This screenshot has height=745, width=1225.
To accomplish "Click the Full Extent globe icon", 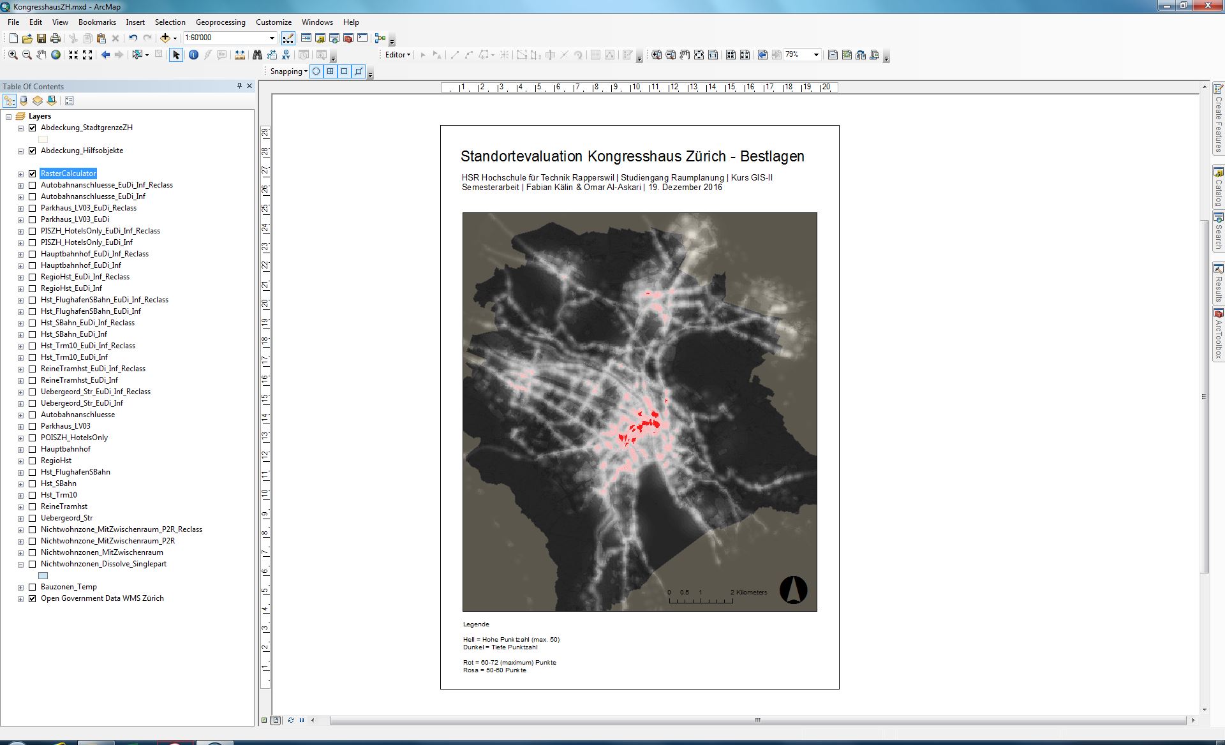I will 56,55.
